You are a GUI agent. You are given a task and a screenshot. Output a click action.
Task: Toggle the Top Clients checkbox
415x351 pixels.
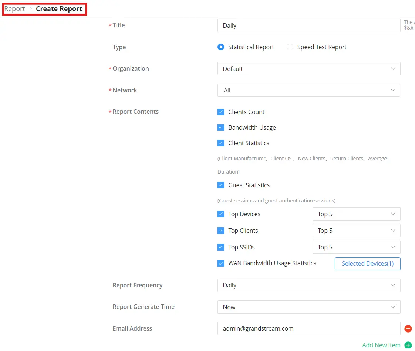click(x=221, y=231)
